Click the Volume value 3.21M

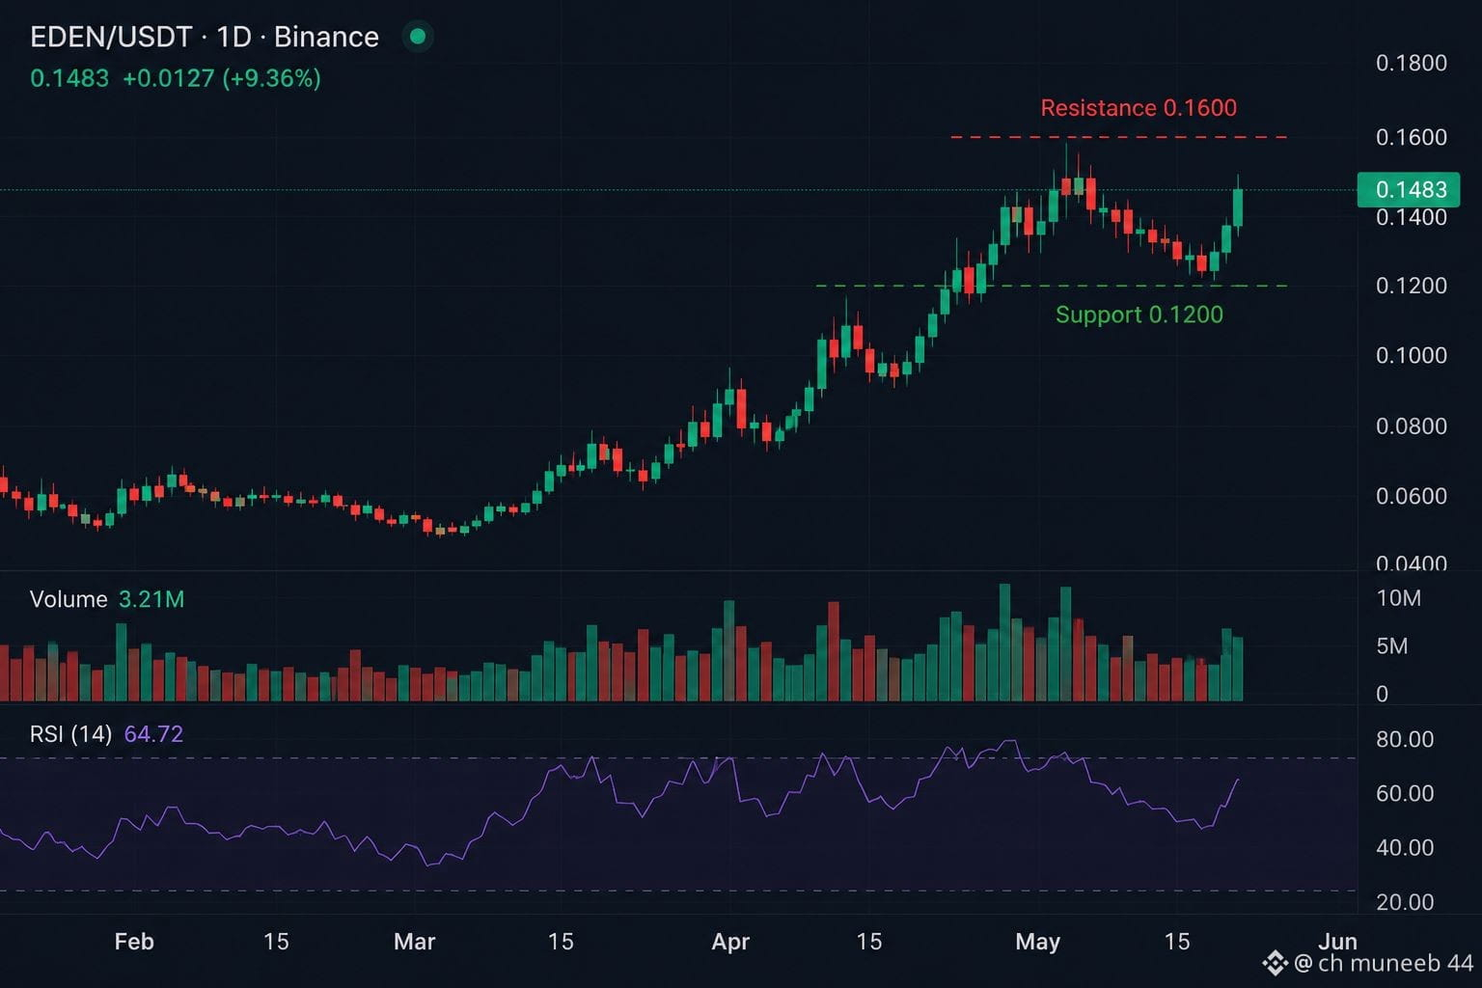click(x=151, y=599)
